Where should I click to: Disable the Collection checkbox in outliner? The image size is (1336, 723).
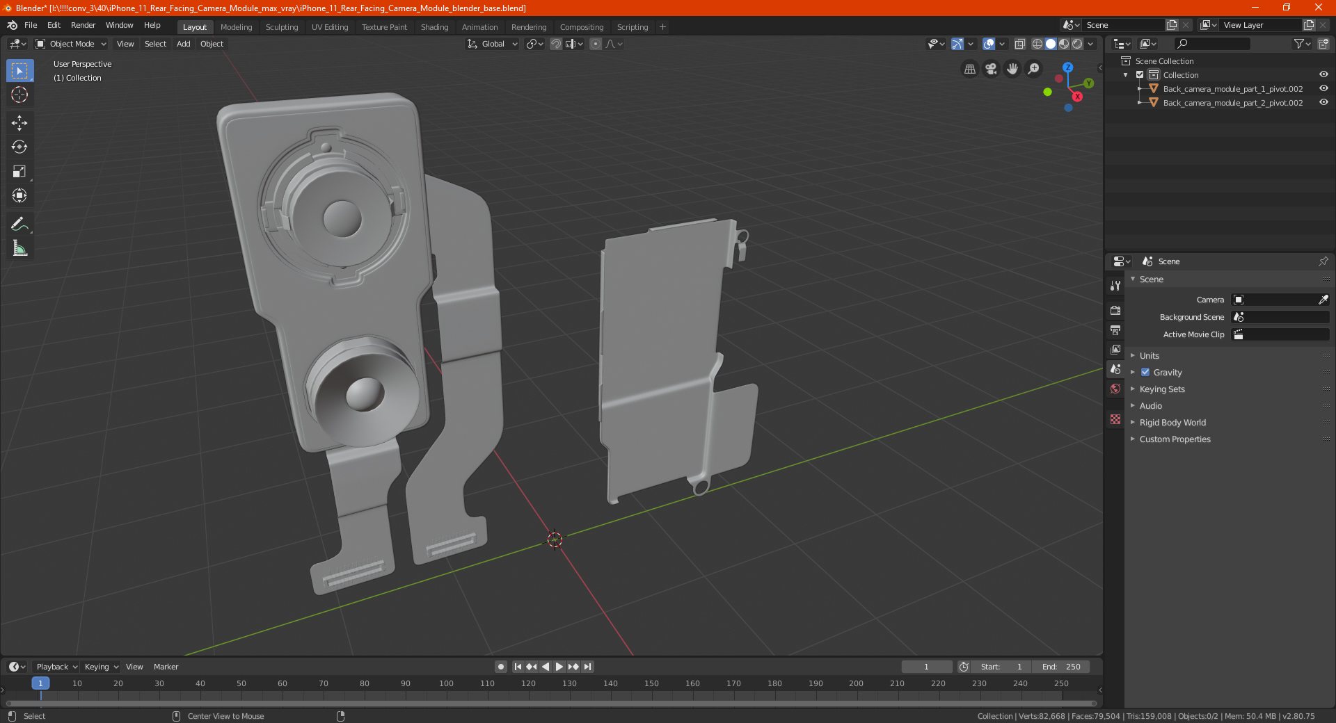pyautogui.click(x=1140, y=75)
